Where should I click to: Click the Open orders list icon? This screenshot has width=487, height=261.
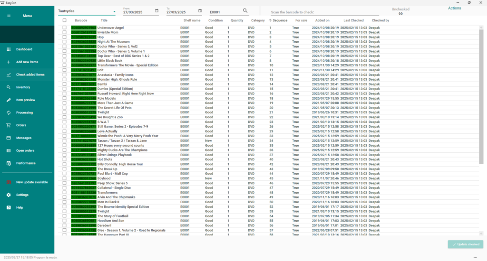(x=9, y=150)
